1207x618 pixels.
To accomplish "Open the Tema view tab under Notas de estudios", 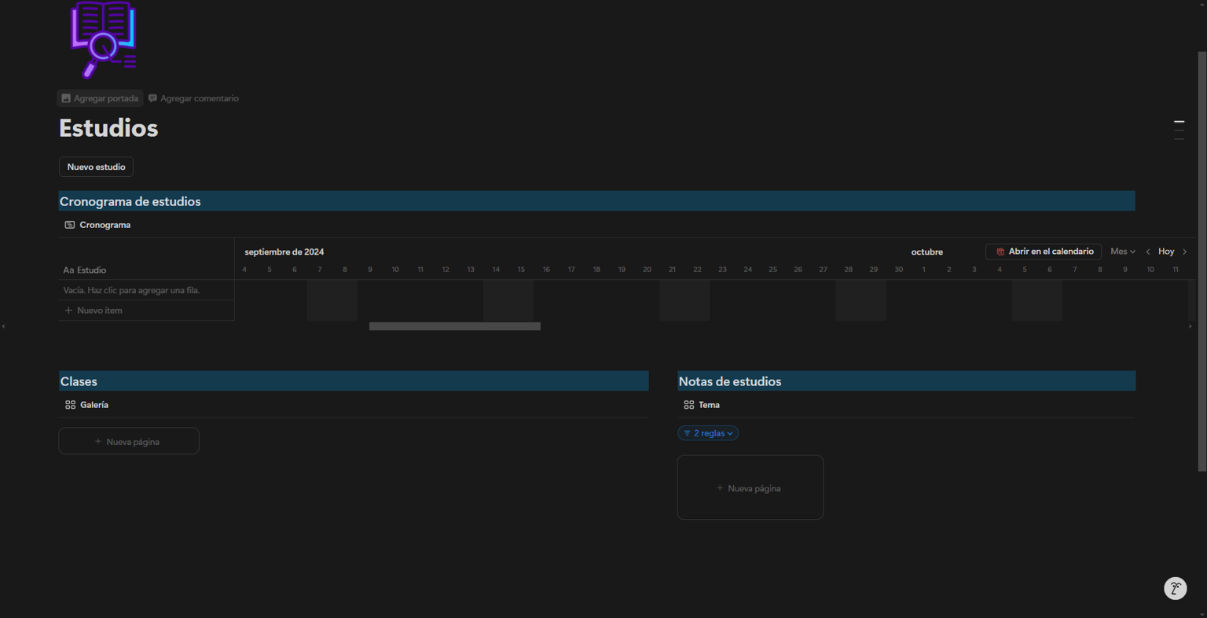I will point(702,405).
